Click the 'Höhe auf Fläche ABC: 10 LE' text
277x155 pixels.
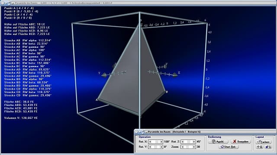point(25,24)
